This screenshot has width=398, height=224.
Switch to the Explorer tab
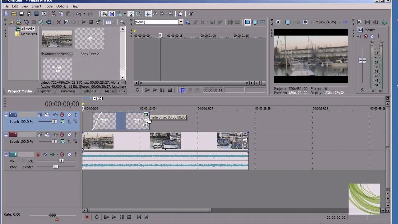point(44,91)
